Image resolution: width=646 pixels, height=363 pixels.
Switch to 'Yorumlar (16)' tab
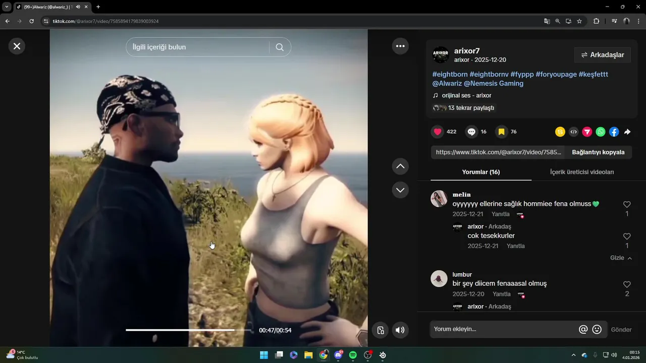(481, 172)
